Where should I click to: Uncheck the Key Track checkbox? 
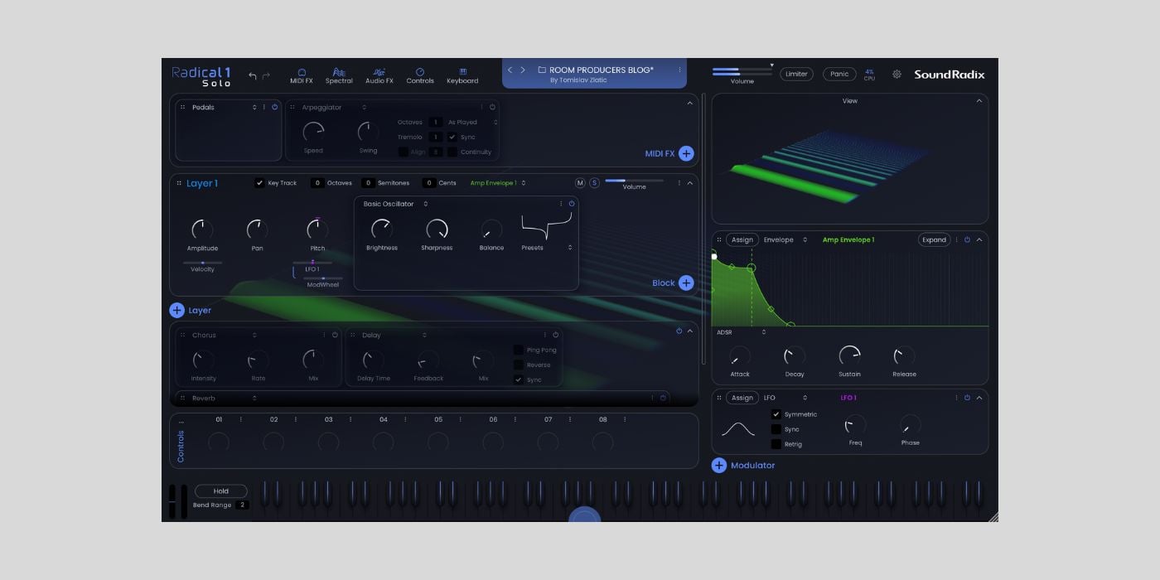[259, 183]
